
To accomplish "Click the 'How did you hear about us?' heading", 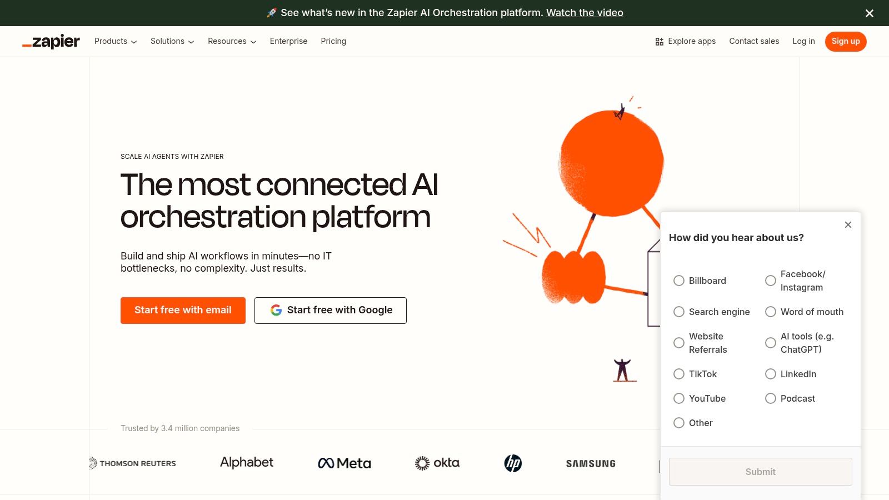I will 736,238.
